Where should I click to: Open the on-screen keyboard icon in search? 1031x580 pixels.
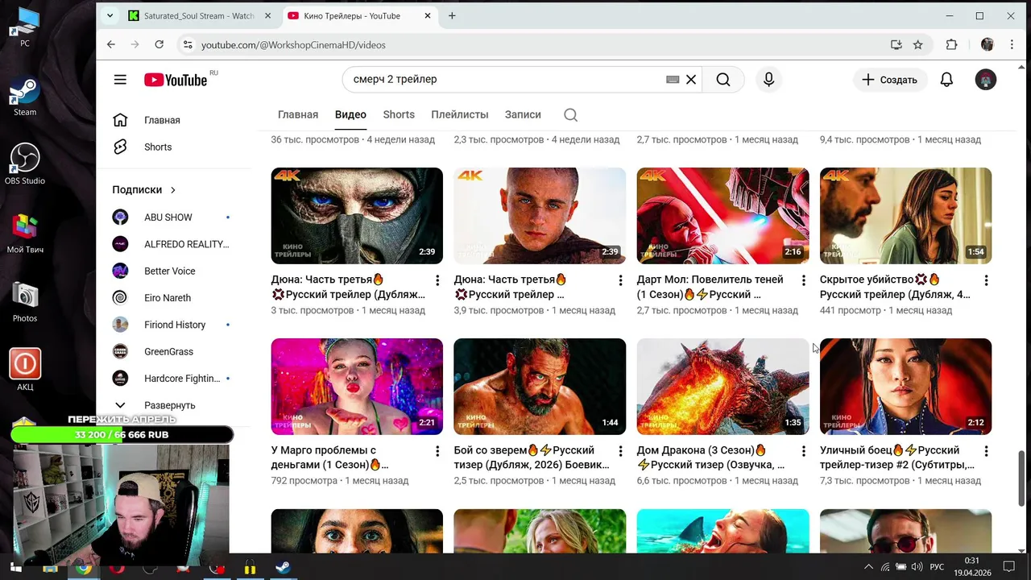pyautogui.click(x=673, y=80)
